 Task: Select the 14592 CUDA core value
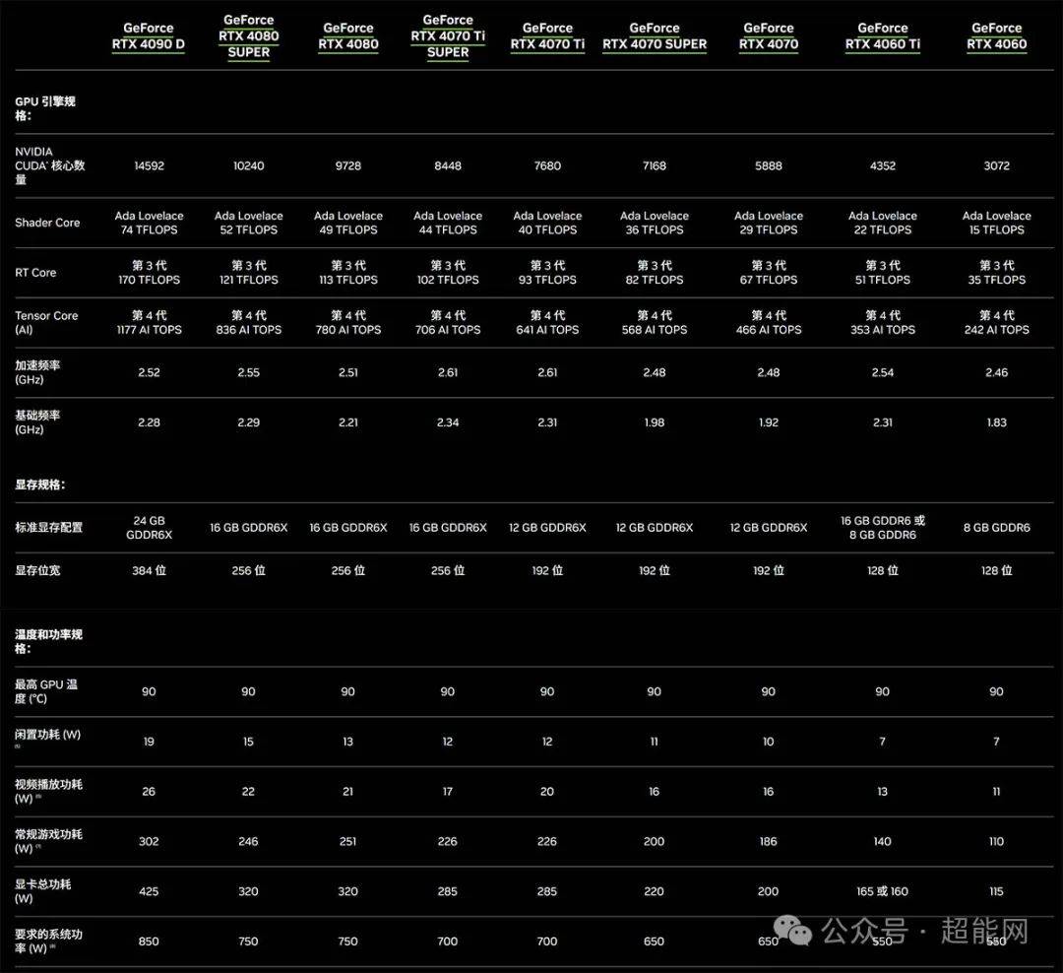[150, 165]
